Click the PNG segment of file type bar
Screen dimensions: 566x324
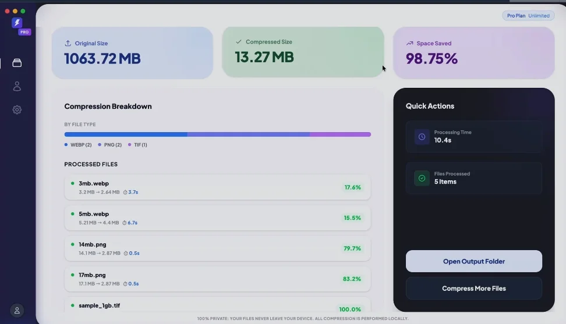pyautogui.click(x=248, y=134)
